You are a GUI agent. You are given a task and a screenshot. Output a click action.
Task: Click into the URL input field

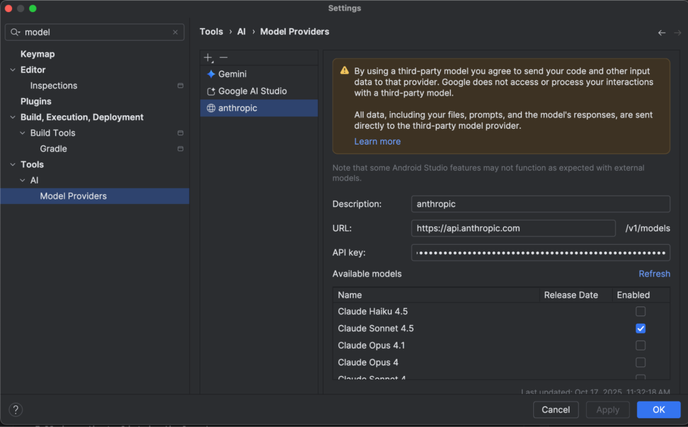[513, 228]
